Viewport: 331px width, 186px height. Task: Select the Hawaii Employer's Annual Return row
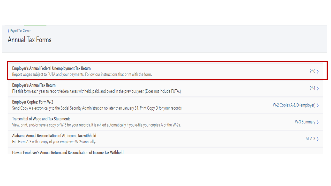click(x=68, y=152)
